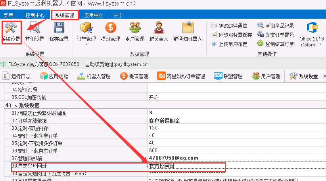Expand 订单管理 dropdown arrow

click(86, 44)
